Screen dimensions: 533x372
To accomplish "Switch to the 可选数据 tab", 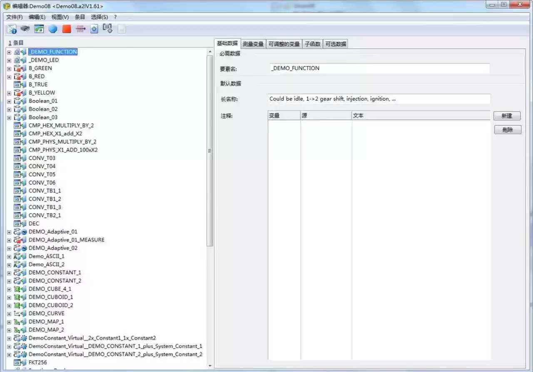I will pyautogui.click(x=336, y=44).
